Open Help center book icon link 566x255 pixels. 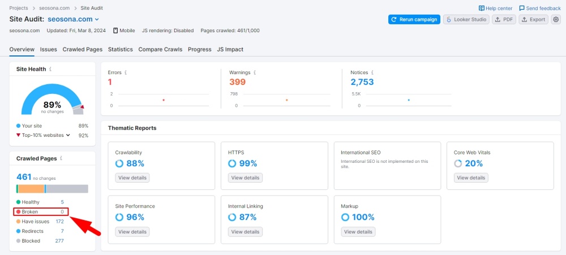482,8
